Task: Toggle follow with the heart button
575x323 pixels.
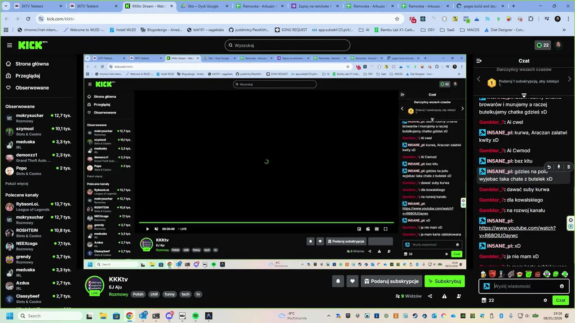Action: pos(352,281)
